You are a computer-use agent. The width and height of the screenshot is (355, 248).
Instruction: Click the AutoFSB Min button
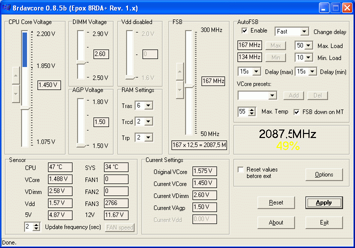pyautogui.click(x=275, y=58)
